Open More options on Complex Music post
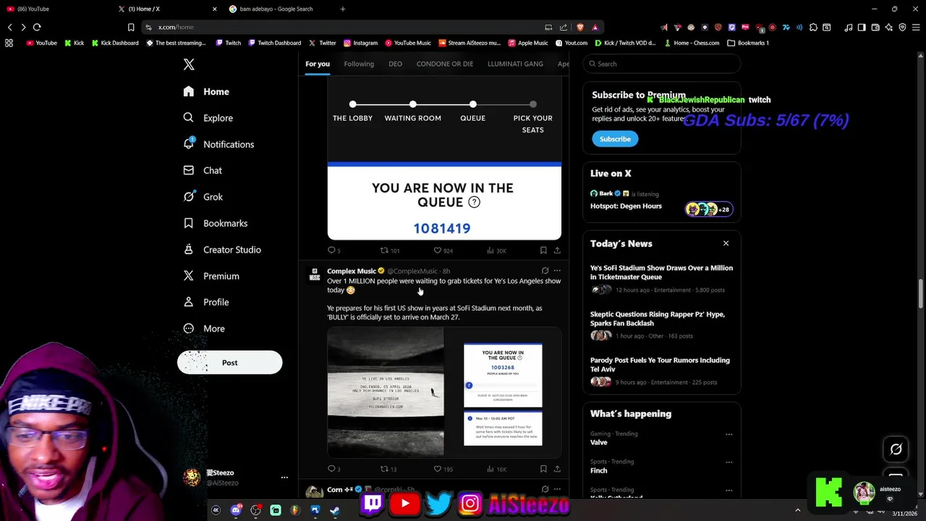The width and height of the screenshot is (926, 521). [x=557, y=271]
